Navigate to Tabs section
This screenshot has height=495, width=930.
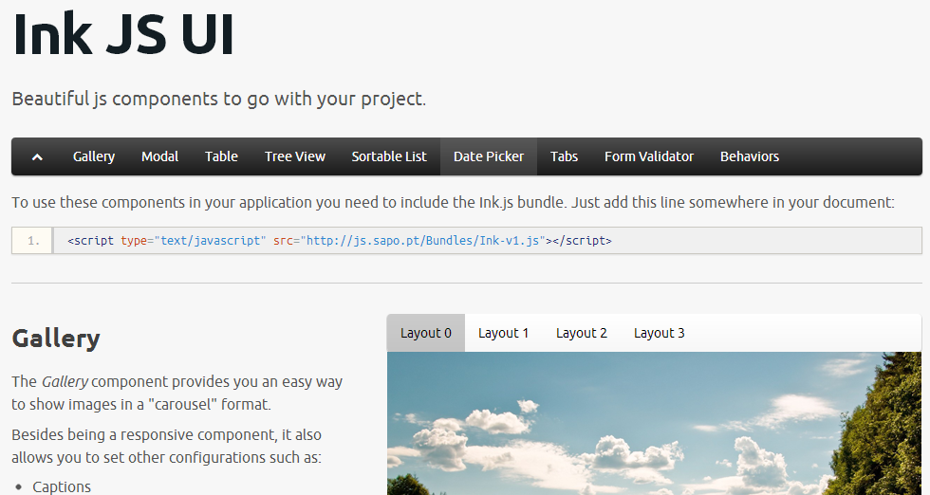pyautogui.click(x=564, y=156)
